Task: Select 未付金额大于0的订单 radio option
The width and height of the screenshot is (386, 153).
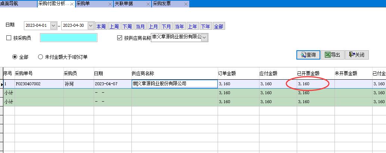Action: pos(41,57)
